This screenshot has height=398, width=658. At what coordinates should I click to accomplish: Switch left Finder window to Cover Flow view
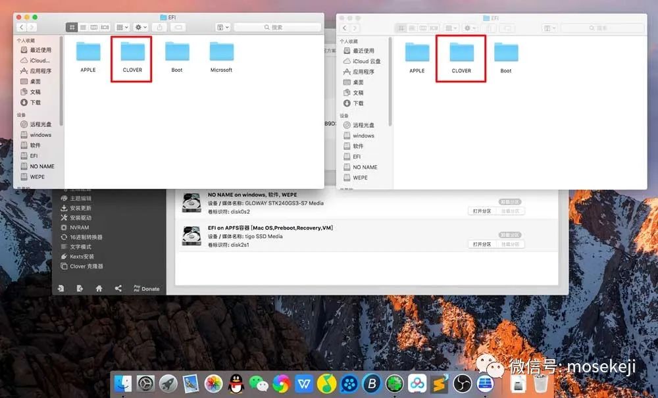105,27
